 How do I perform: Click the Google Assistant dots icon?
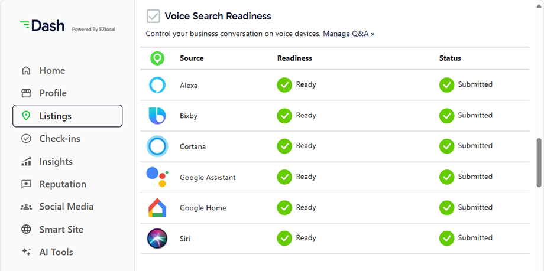[x=157, y=177]
